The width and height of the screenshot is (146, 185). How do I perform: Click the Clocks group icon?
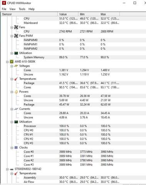click(x=16, y=148)
